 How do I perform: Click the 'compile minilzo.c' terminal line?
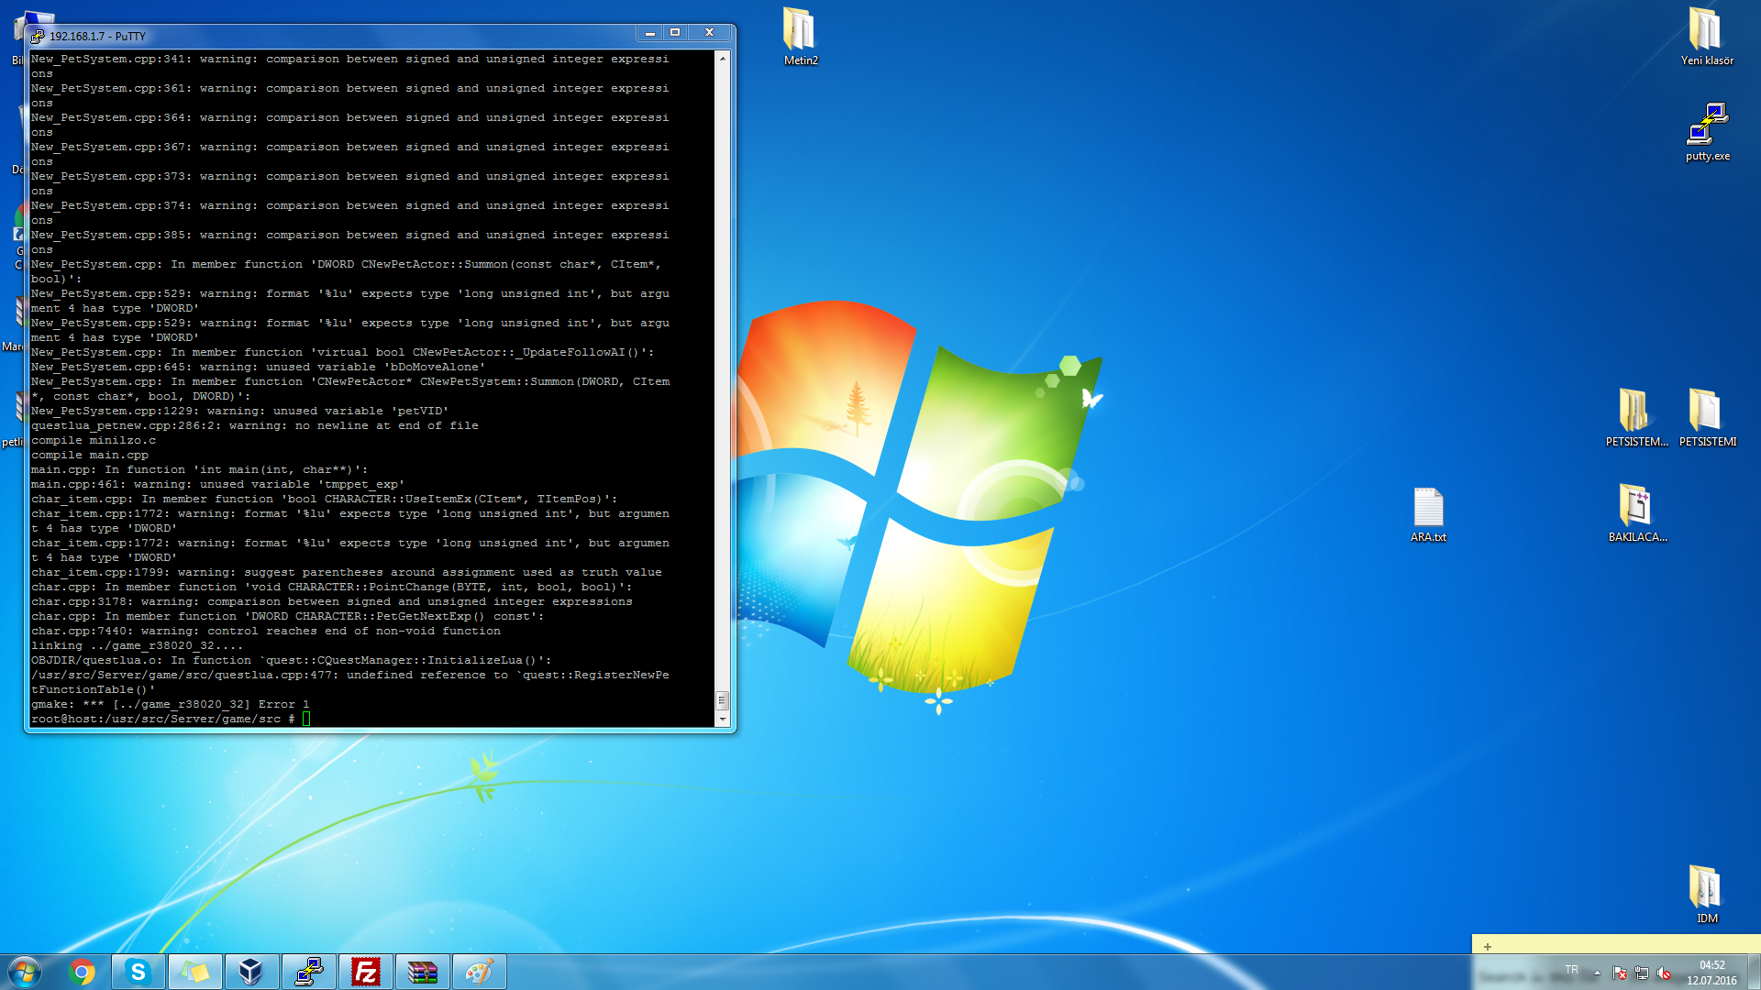(x=94, y=440)
